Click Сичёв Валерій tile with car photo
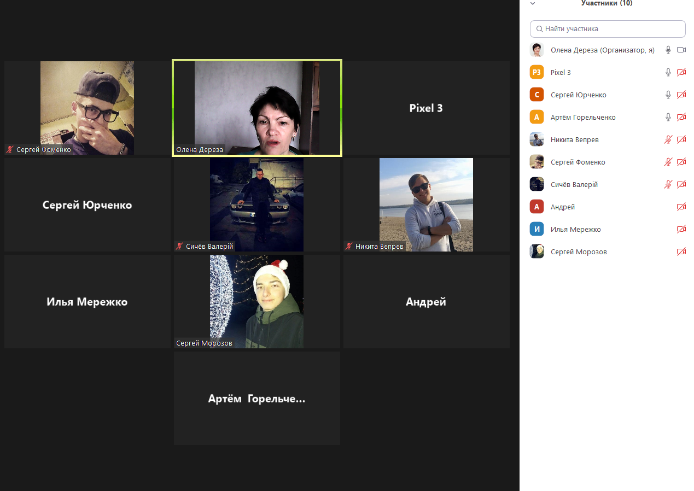Screen dimensions: 694x491 (257, 205)
